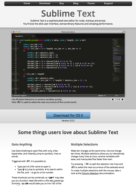The image size is (136, 186).
Task: Follow the Column Selection documentation link
Action: tap(90, 173)
